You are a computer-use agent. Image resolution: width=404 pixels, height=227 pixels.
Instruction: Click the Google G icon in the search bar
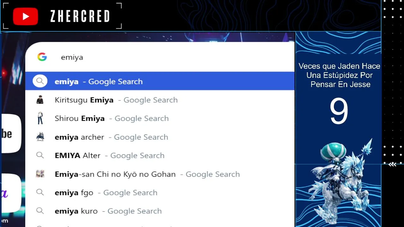tap(42, 57)
